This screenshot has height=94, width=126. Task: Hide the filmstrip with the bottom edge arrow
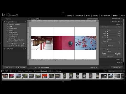63,81
